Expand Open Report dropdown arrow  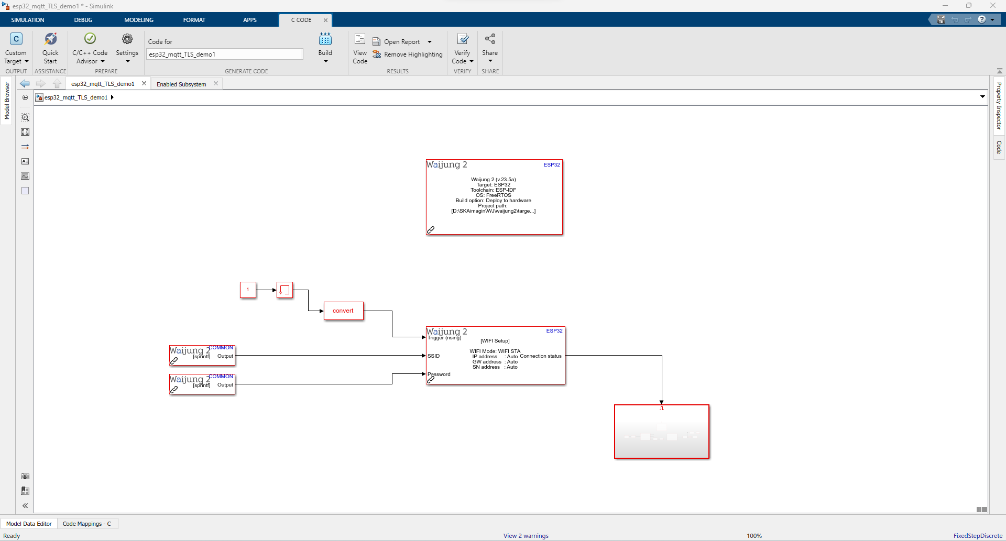pyautogui.click(x=430, y=42)
